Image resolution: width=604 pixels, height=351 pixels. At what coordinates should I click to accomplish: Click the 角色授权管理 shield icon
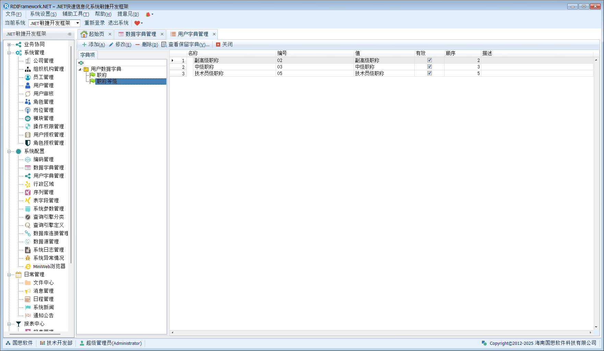28,143
